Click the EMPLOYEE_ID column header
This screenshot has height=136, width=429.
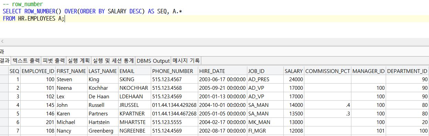[38, 71]
